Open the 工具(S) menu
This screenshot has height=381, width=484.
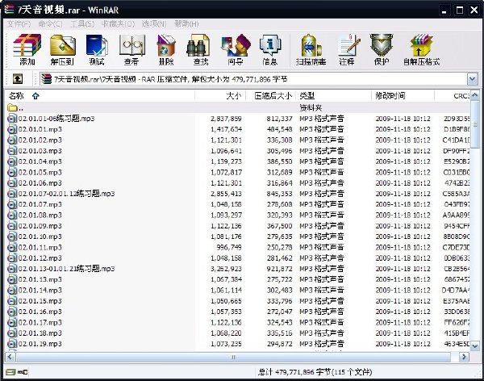(82, 23)
